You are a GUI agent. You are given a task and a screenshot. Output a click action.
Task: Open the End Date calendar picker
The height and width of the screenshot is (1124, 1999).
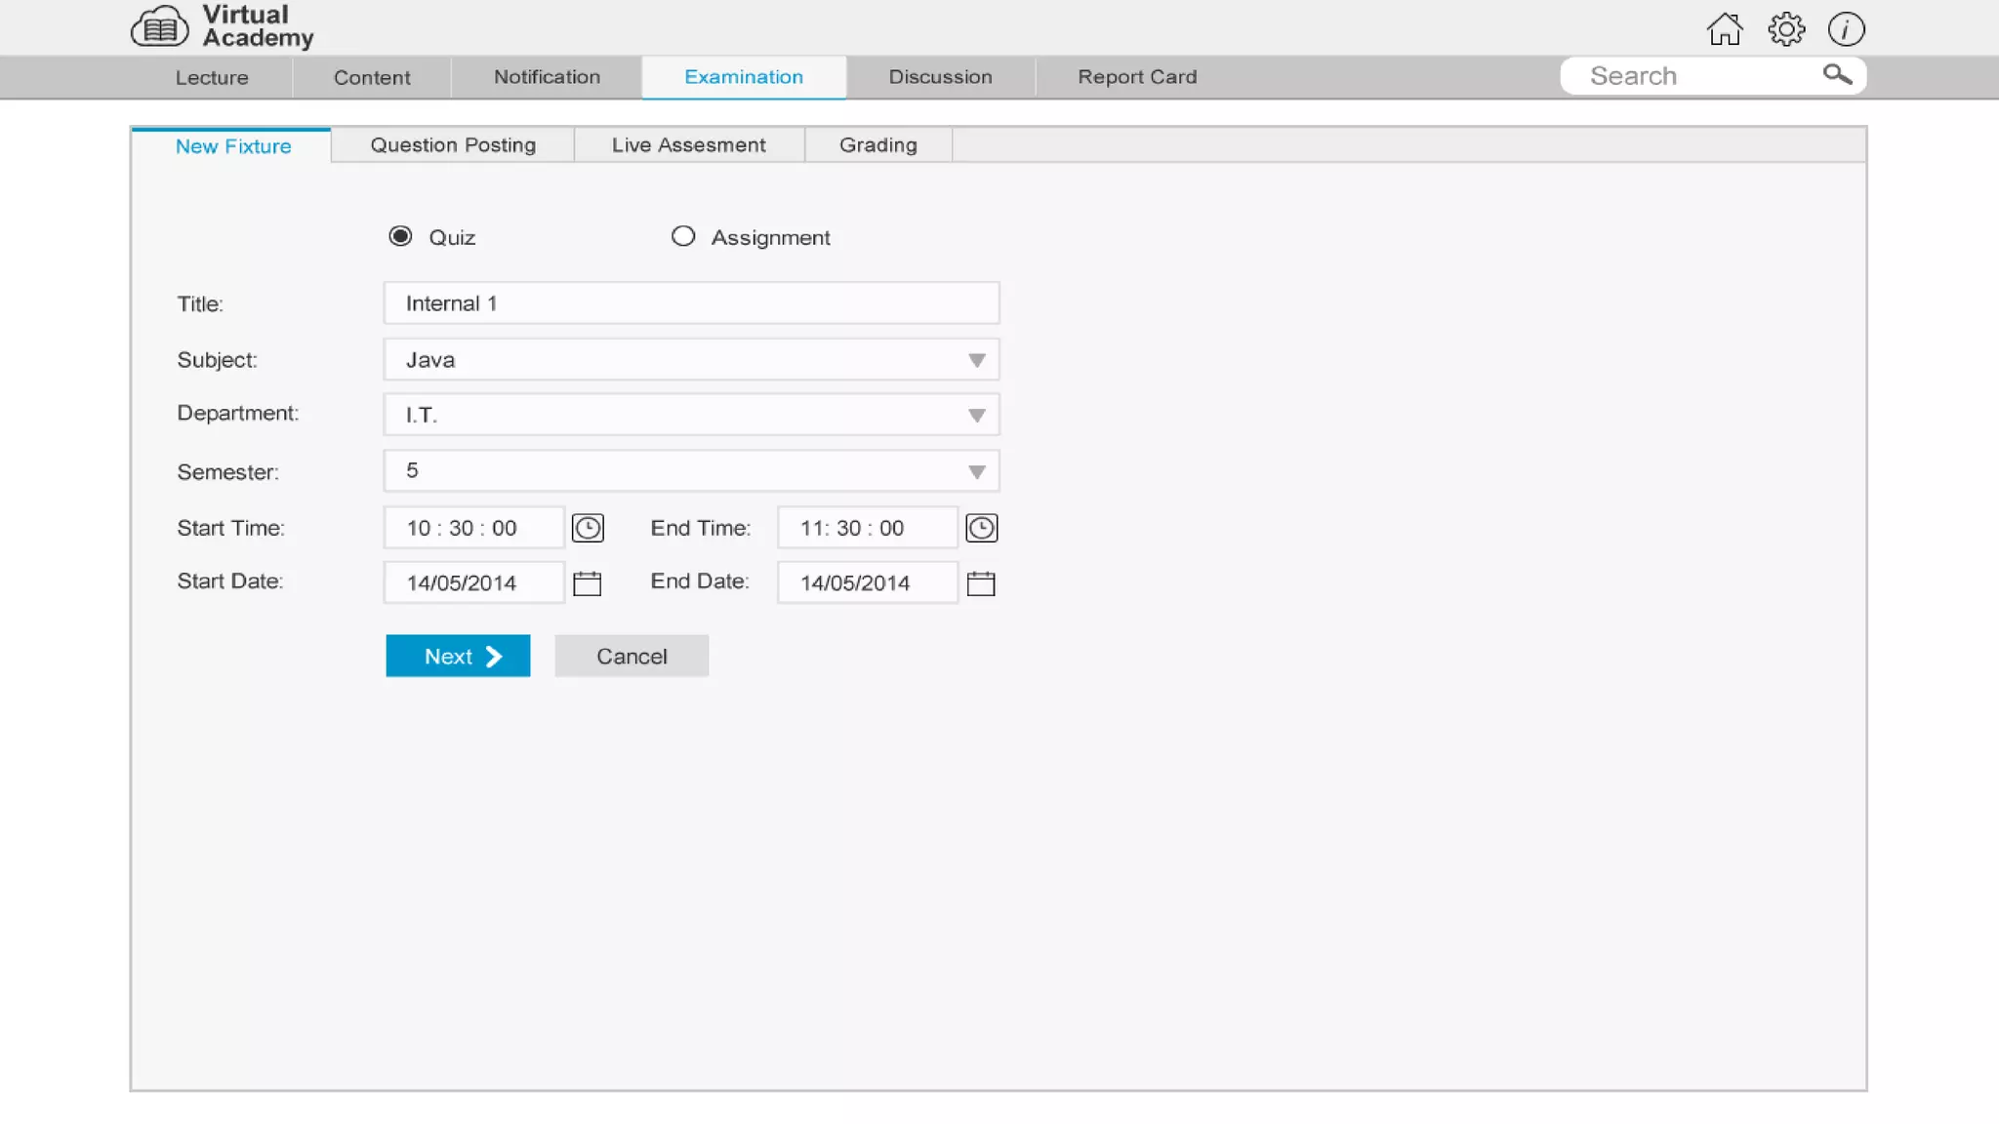pyautogui.click(x=980, y=583)
